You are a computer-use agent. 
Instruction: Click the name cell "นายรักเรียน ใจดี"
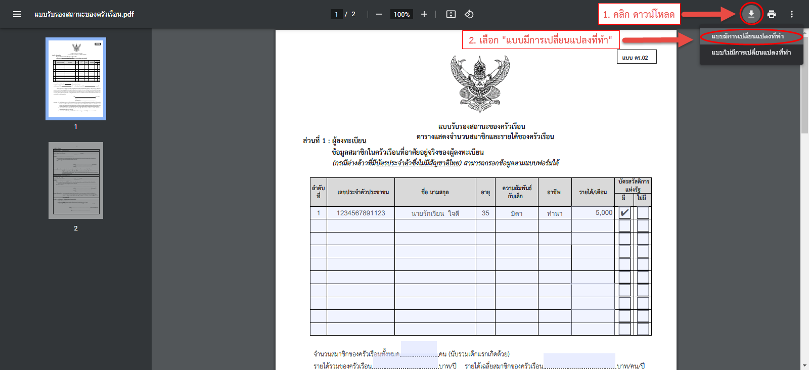pyautogui.click(x=435, y=213)
